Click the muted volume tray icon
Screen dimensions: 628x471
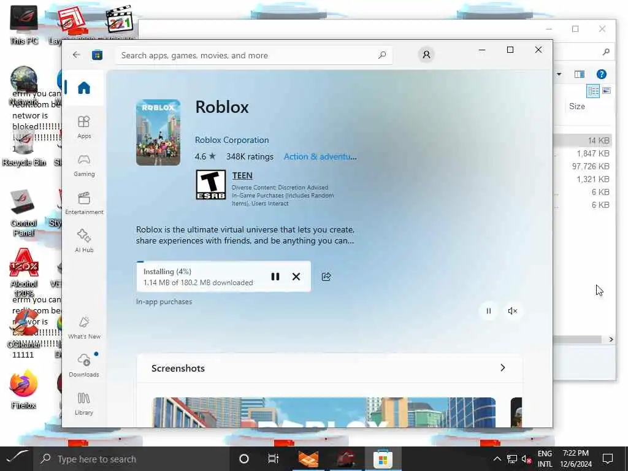(526, 459)
